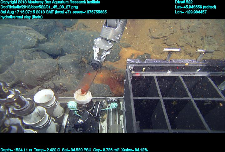The height and width of the screenshot is (152, 225).
Task: Select the 'Lat= 45.948558 (edited)' readout
Action: click(x=195, y=7)
